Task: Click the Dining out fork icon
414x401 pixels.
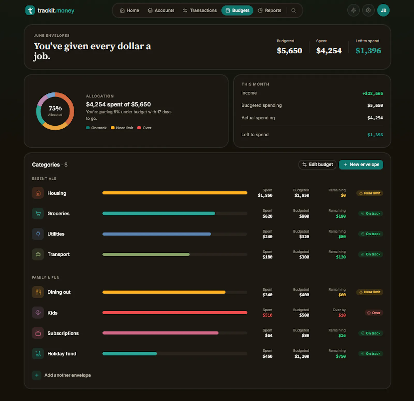Action: pyautogui.click(x=38, y=292)
